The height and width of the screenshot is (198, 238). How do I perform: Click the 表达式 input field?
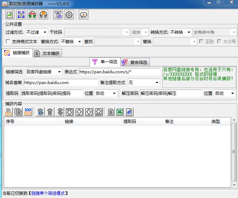[119, 72]
